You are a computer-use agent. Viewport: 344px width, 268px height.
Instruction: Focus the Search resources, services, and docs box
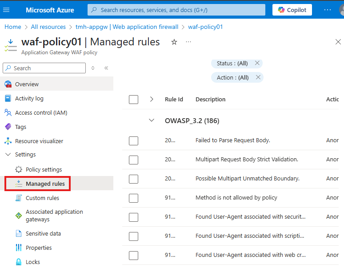[x=176, y=10]
